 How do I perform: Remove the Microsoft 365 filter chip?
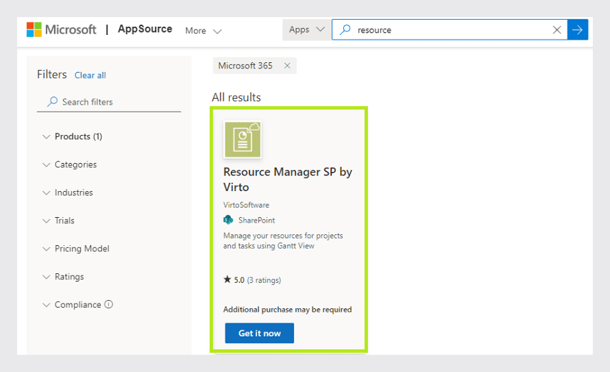tap(287, 66)
